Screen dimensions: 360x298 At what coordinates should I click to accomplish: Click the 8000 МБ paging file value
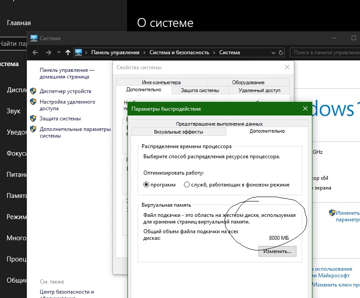coord(279,238)
